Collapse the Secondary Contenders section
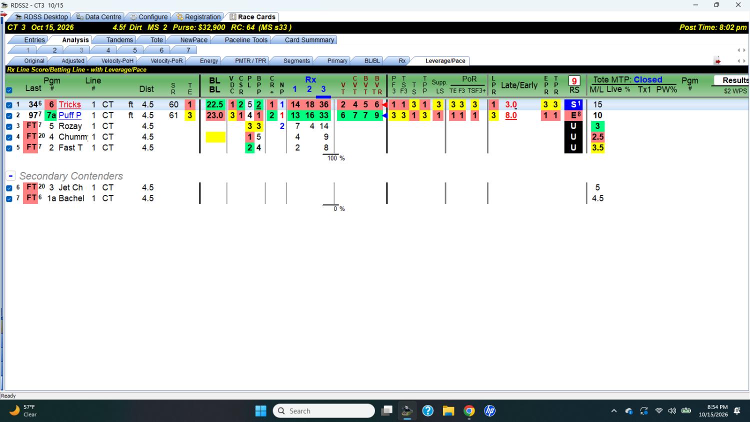This screenshot has width=750, height=422. pyautogui.click(x=10, y=176)
